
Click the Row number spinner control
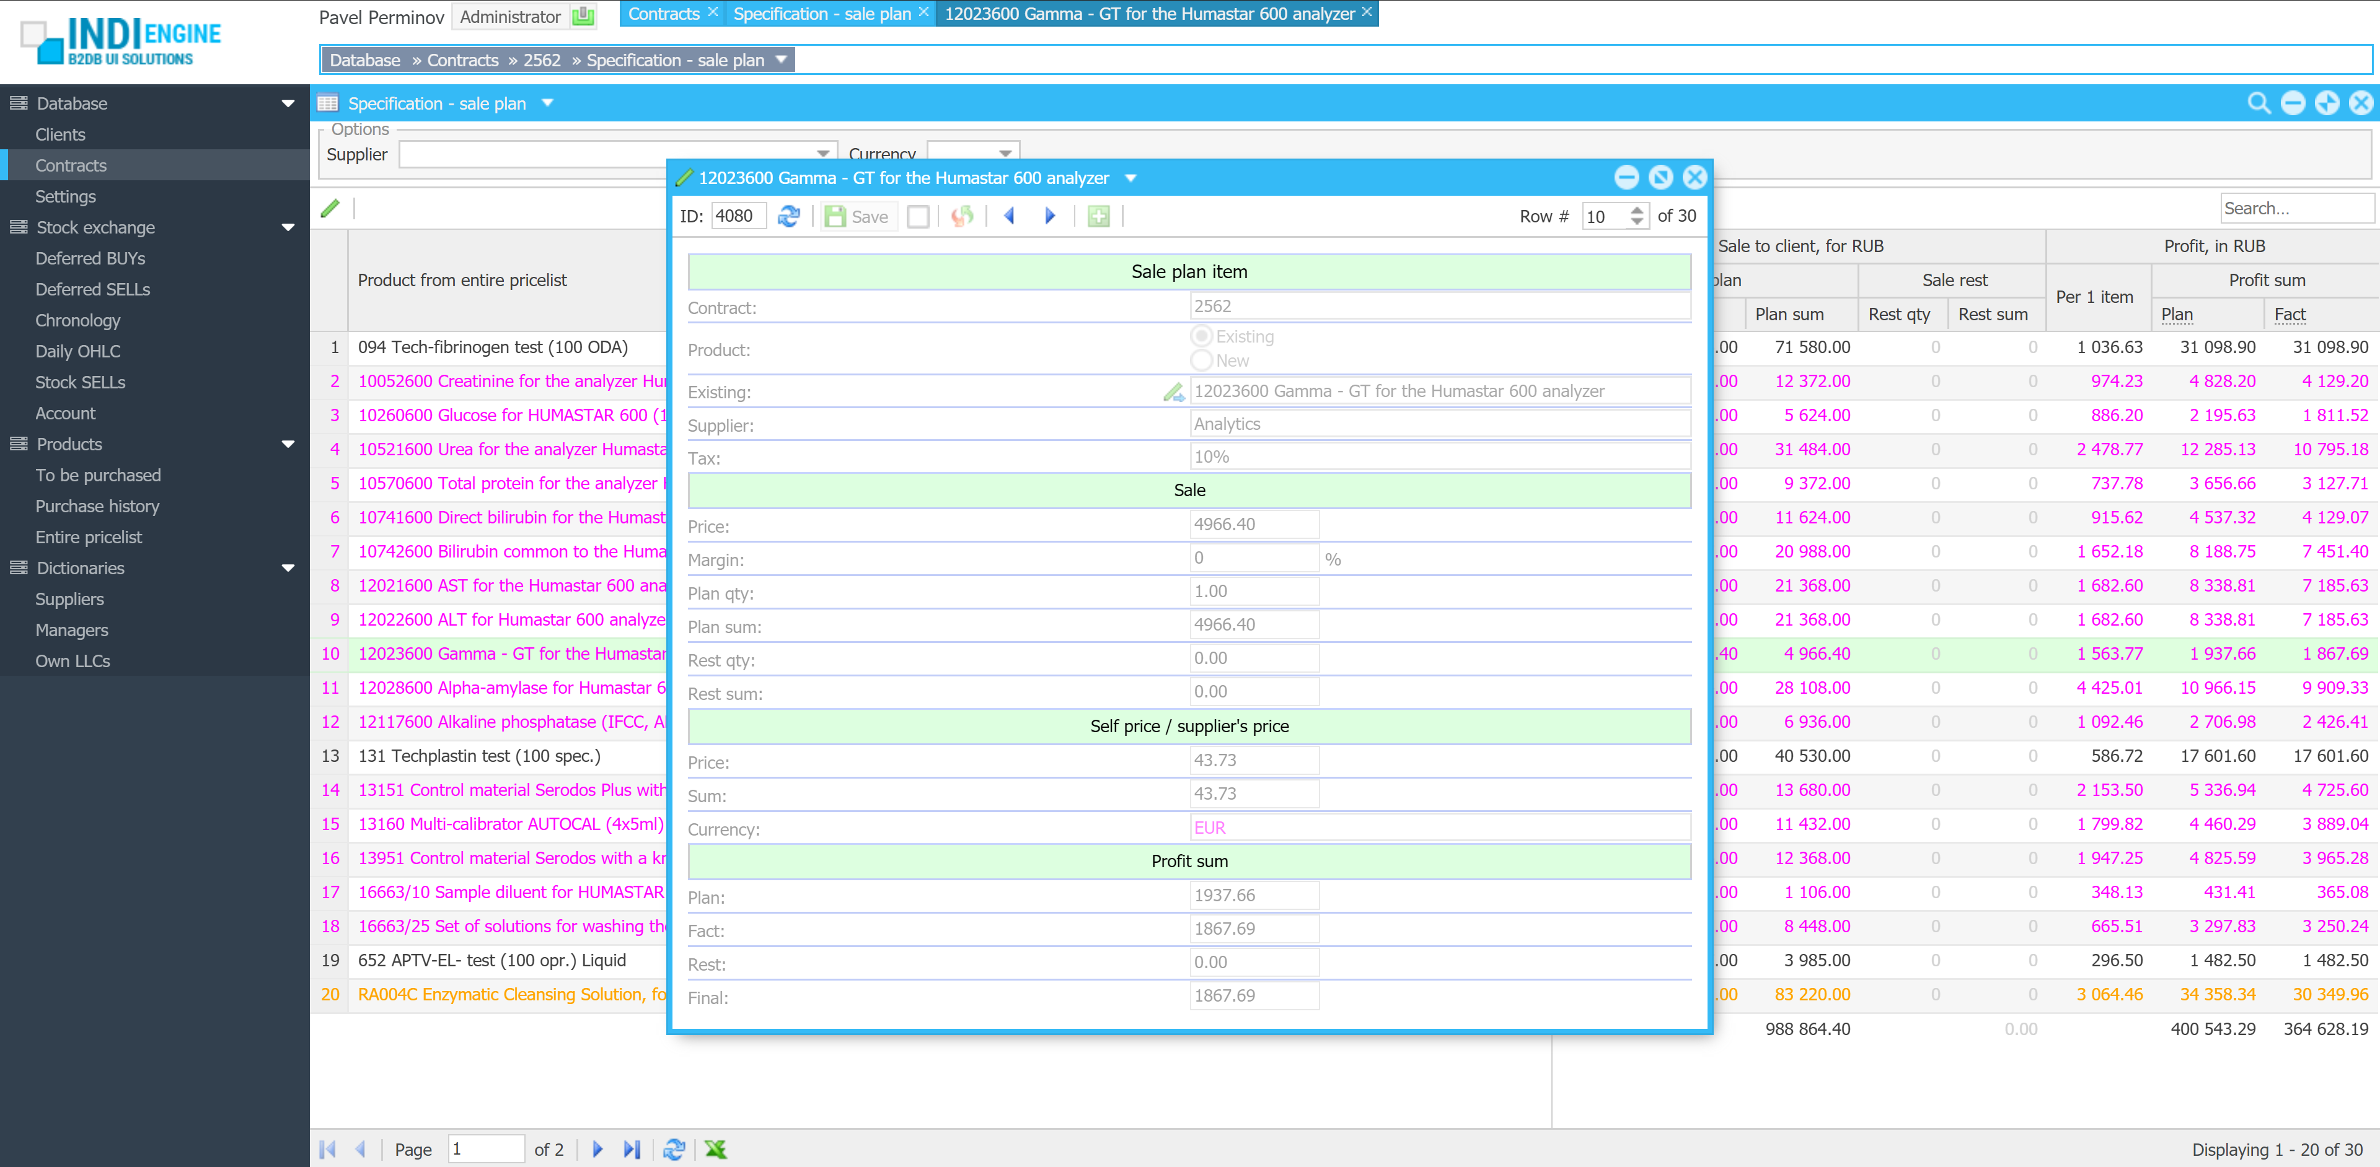tap(1636, 216)
